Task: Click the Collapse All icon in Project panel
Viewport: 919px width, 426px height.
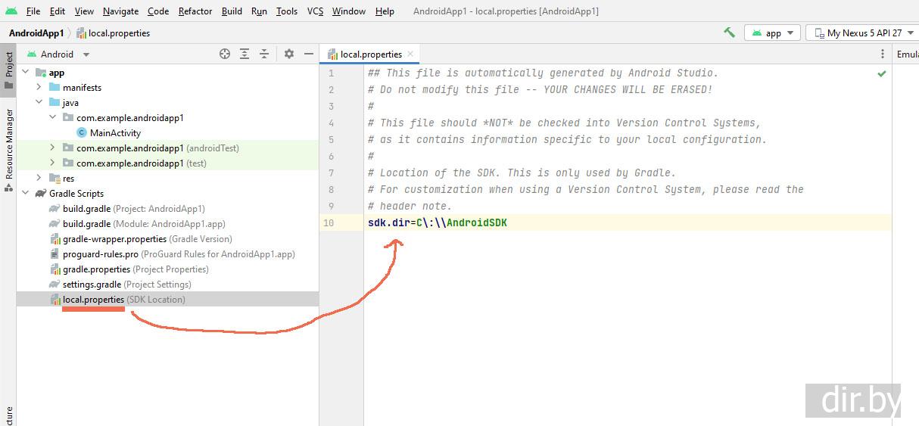Action: (264, 54)
